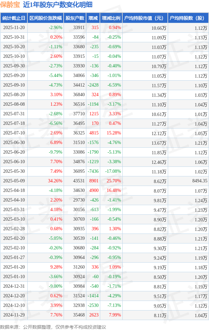Viewport: 209px width, 330px height.
Task: Select the 增减比例 column header
Action: pyautogui.click(x=111, y=18)
